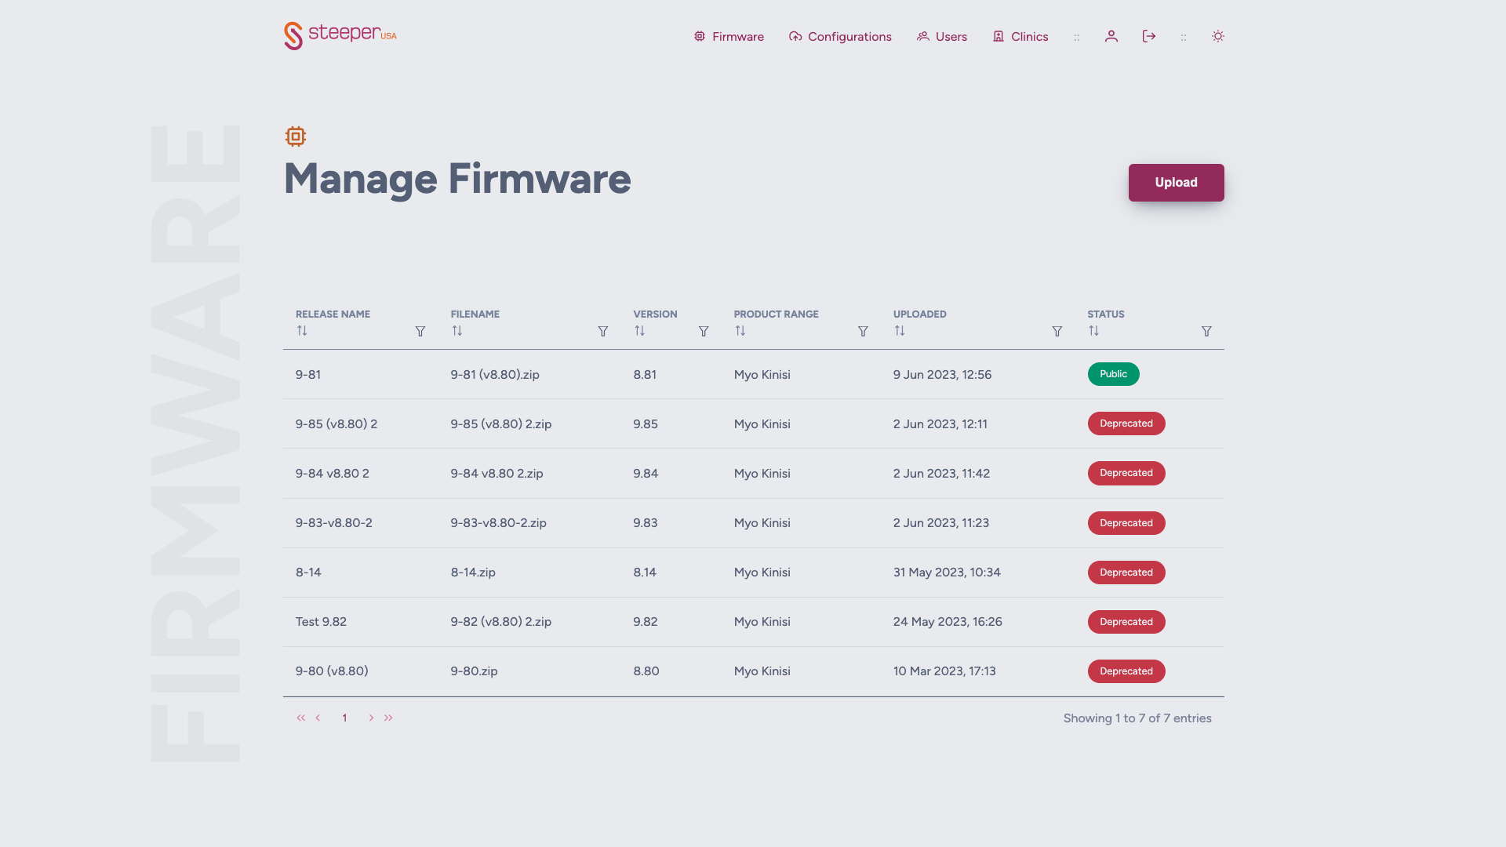Go to the Users page
1506x847 pixels.
942,37
